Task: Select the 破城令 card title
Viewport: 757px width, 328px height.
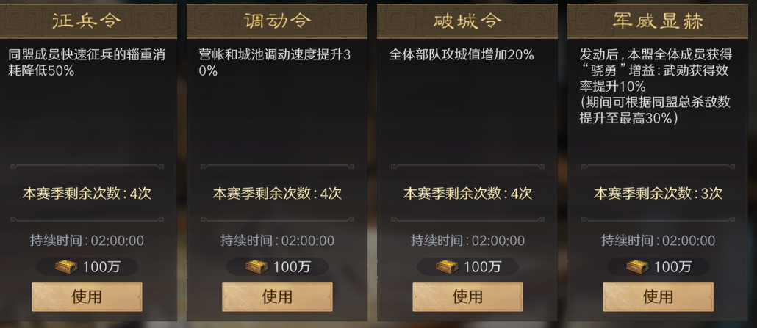Action: point(467,21)
